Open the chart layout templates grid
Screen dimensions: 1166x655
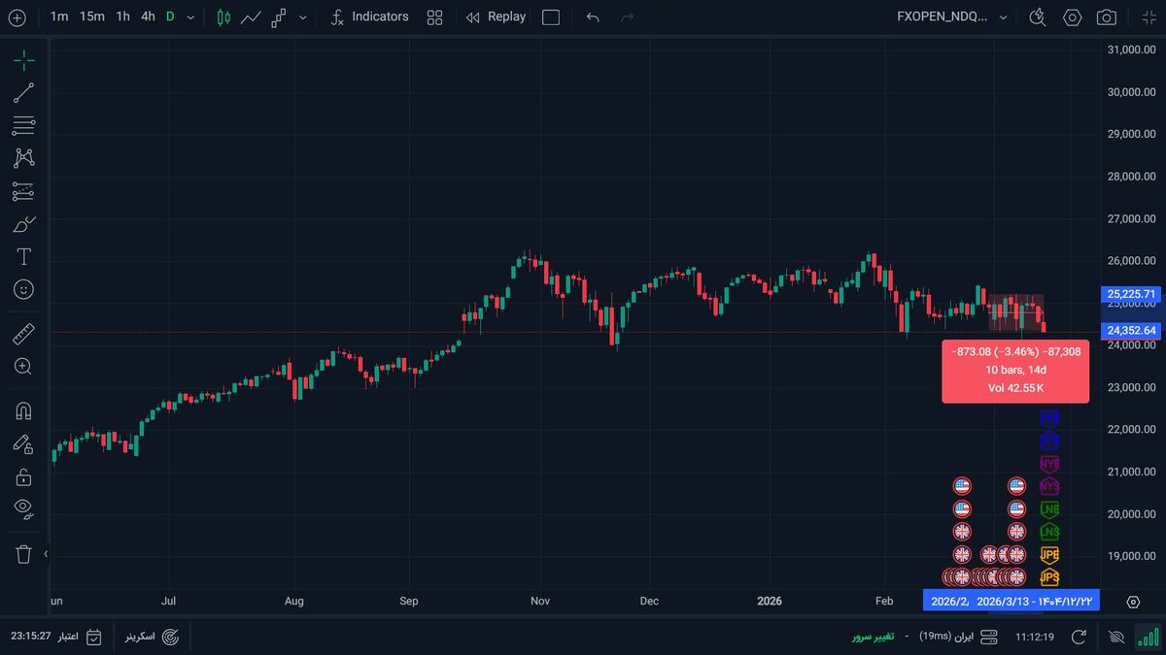tap(434, 17)
